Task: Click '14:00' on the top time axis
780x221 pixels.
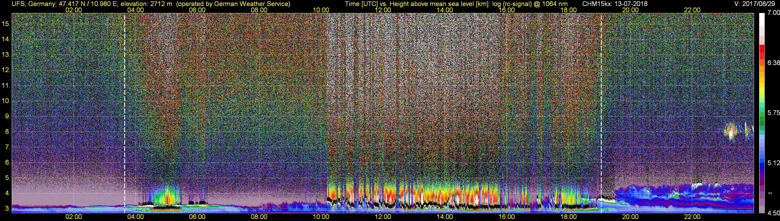Action: [445, 10]
